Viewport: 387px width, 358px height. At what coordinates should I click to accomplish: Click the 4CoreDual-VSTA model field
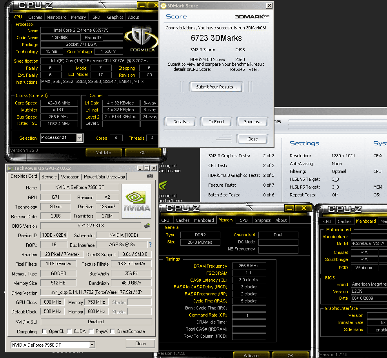[369, 243]
